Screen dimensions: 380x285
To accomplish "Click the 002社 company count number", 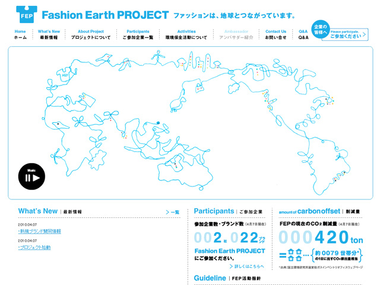I will (x=211, y=237).
